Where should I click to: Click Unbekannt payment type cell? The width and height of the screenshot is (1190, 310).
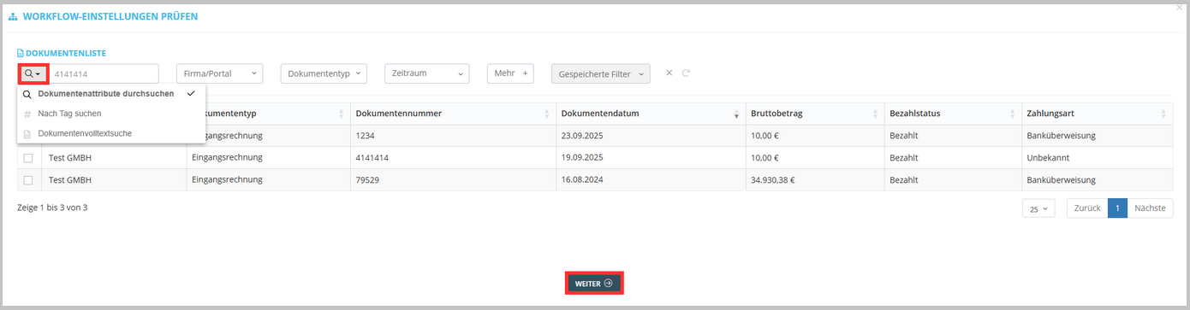pos(1047,158)
